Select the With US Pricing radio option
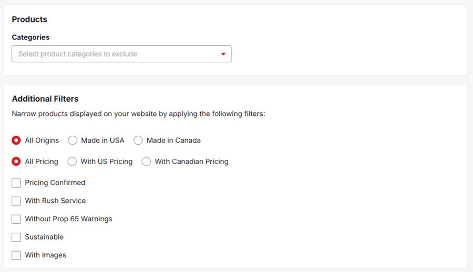This screenshot has height=272, width=473. (x=72, y=161)
